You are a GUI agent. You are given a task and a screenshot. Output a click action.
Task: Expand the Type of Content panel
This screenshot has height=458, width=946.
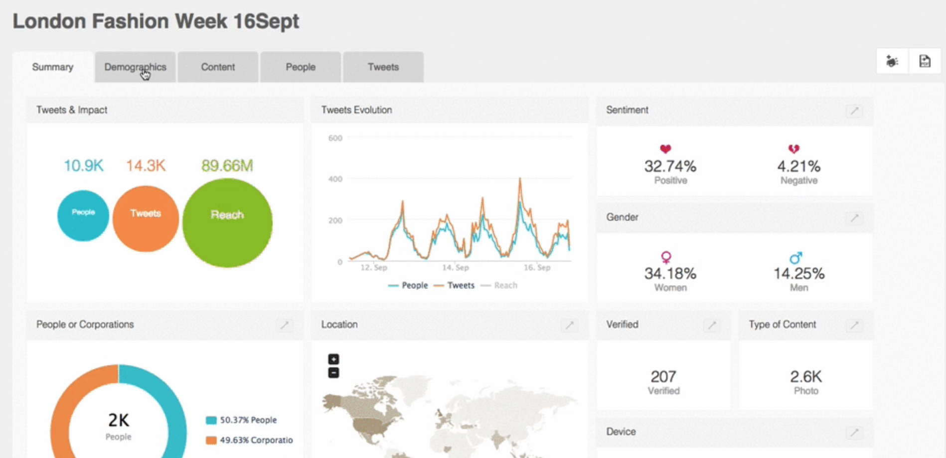point(854,325)
